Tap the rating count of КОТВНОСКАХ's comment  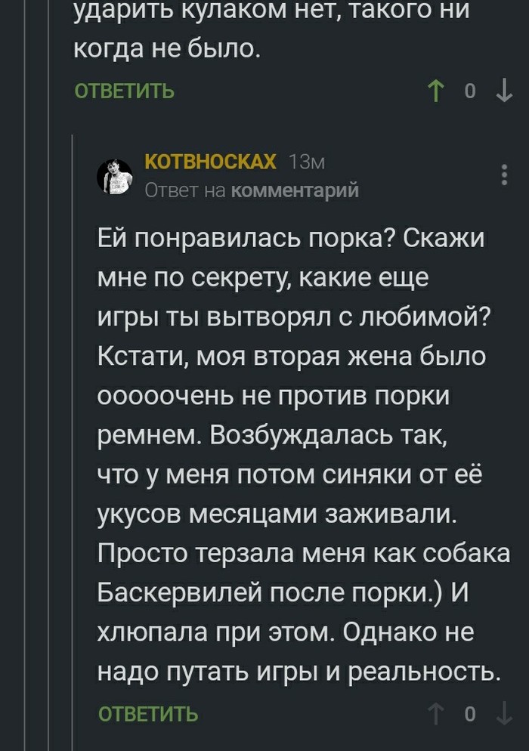[470, 713]
